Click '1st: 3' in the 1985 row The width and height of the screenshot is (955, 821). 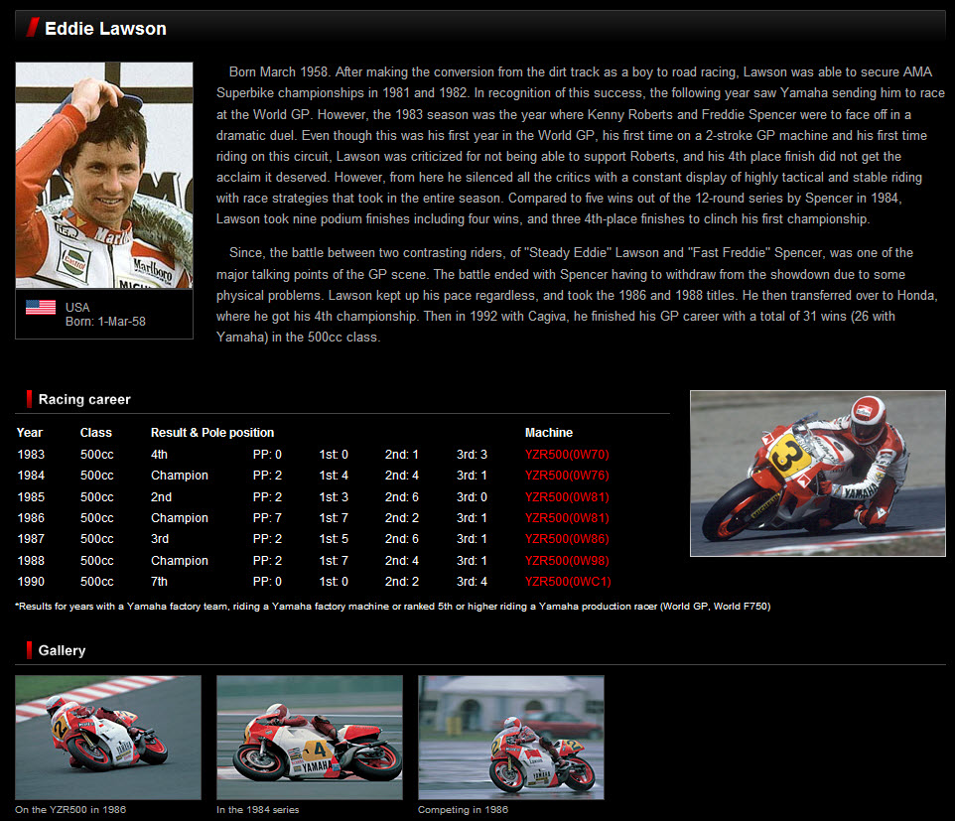click(334, 497)
